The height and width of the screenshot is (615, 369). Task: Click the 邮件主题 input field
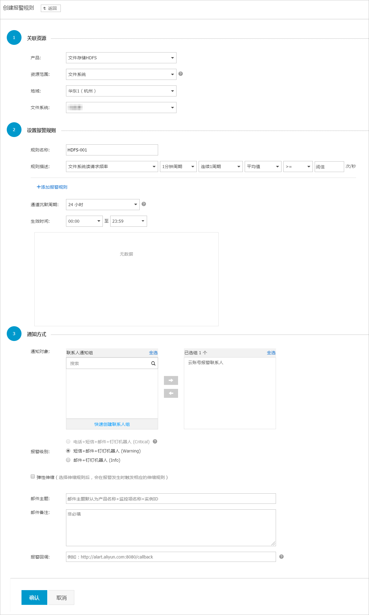click(171, 499)
